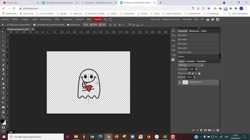Hide the Background layer with eye icon
The image size is (250, 140).
point(180,82)
